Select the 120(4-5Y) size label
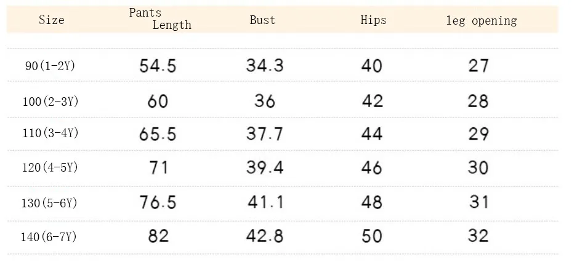This screenshot has width=577, height=267. [x=50, y=168]
